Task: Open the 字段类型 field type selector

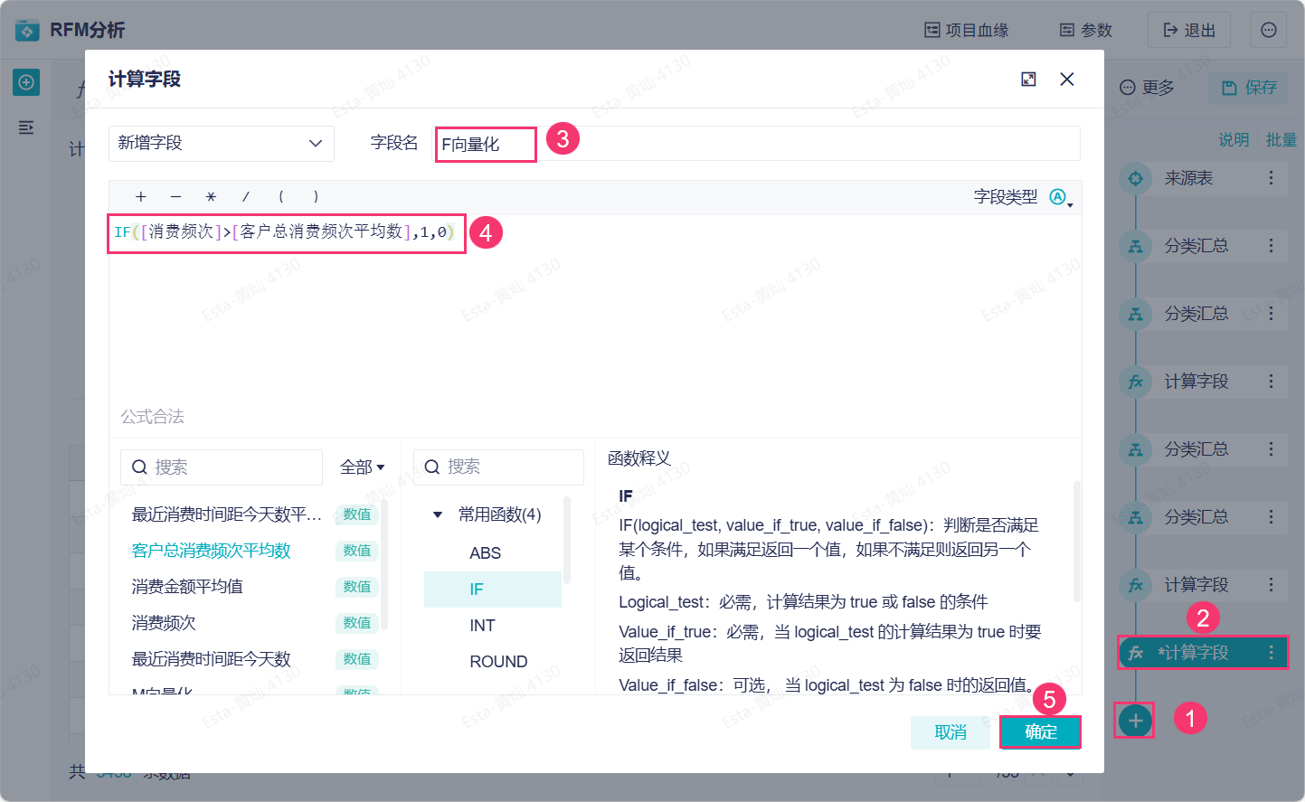Action: [x=1061, y=197]
